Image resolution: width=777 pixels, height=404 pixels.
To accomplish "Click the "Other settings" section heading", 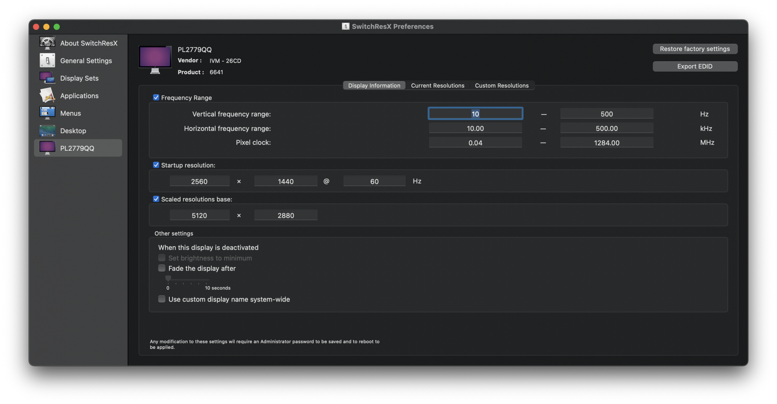I will [174, 233].
